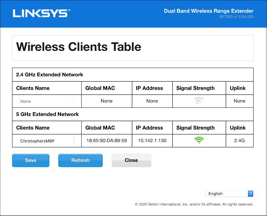Screen dimensions: 267x216
Task: Click the Close button
Action: click(x=131, y=160)
